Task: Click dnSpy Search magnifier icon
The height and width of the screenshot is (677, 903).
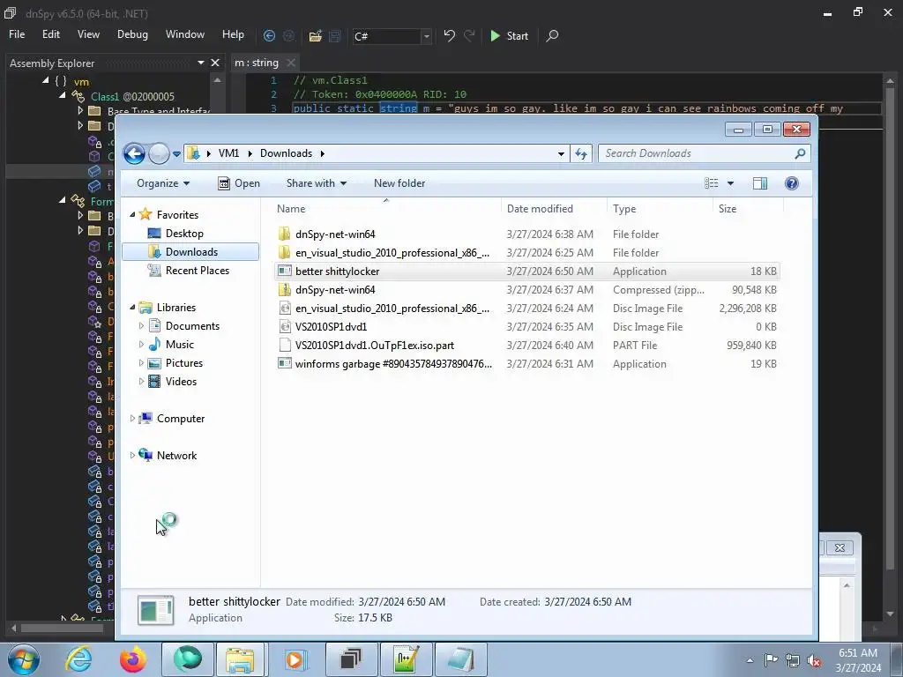Action: pyautogui.click(x=552, y=35)
